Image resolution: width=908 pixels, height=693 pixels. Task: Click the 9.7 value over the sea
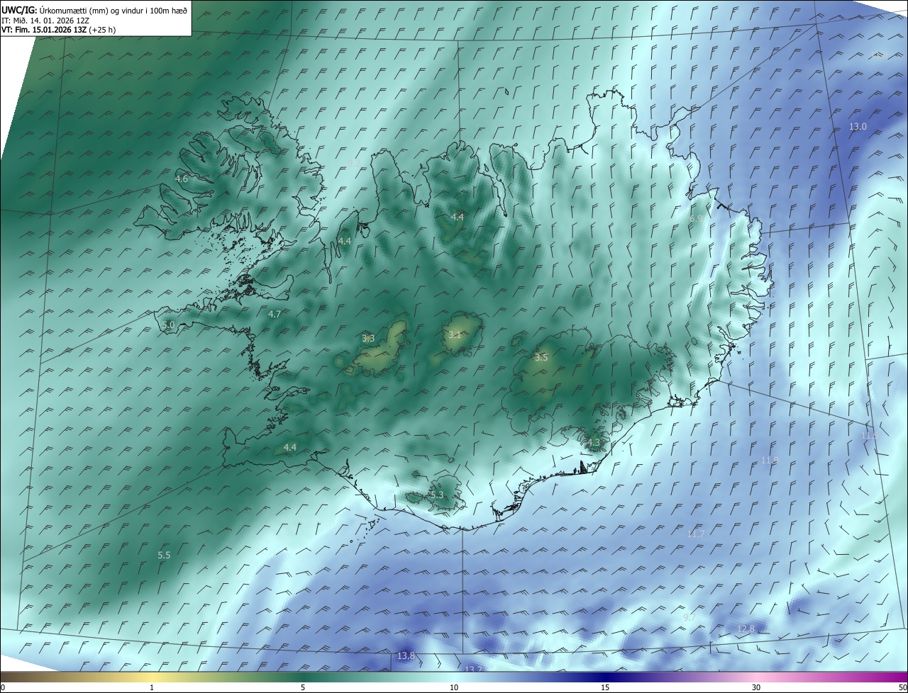tap(689, 617)
